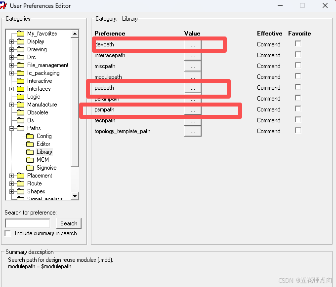Click the Placement folder icon
This screenshot has width=336, height=287.
21,176
